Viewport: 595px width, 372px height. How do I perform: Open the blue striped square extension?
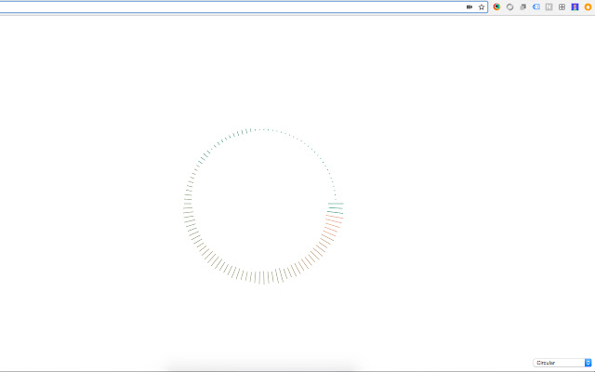[575, 7]
